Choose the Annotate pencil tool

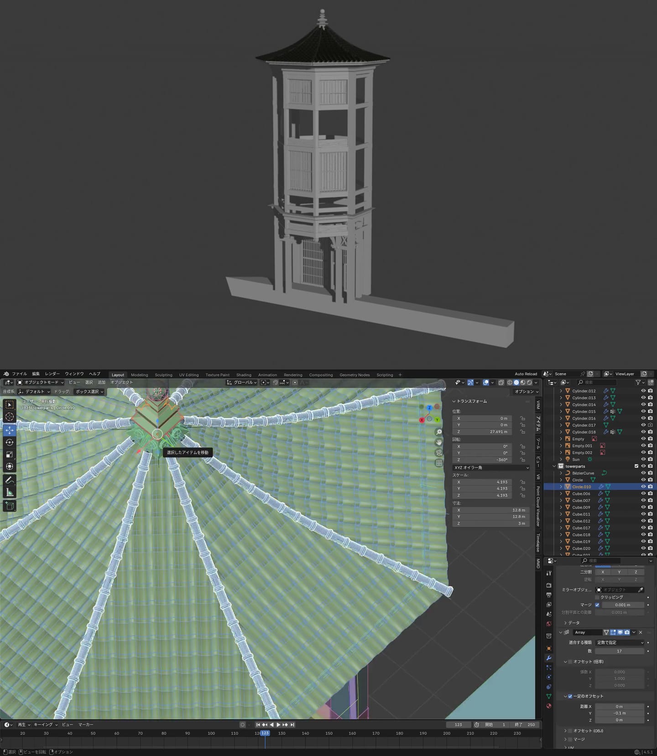(x=10, y=480)
